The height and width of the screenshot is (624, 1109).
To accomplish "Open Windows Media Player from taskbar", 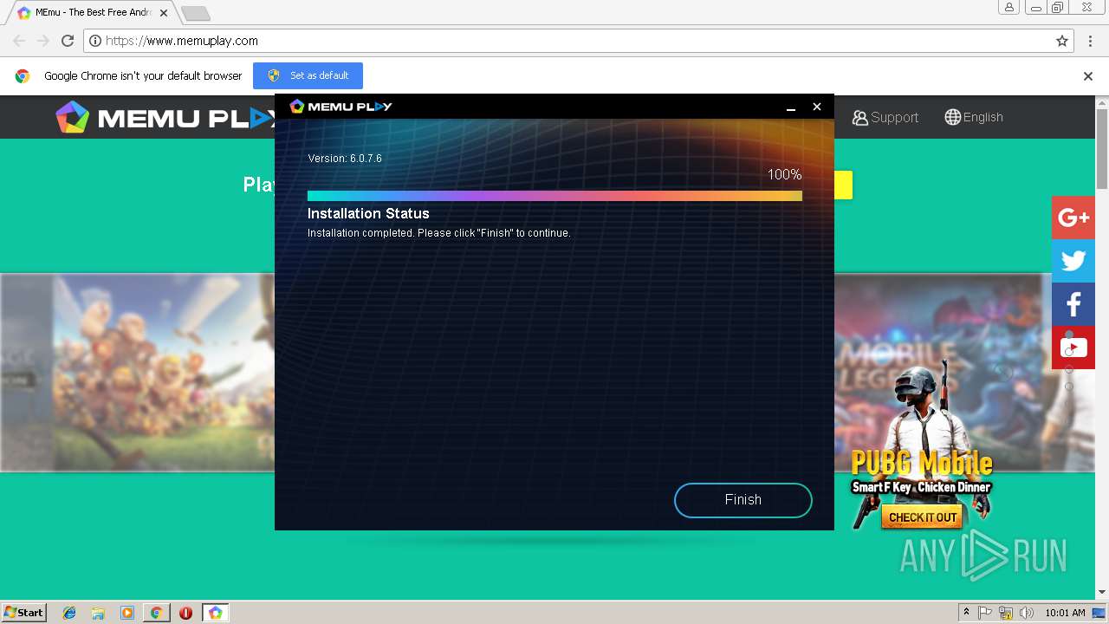I will tap(127, 613).
